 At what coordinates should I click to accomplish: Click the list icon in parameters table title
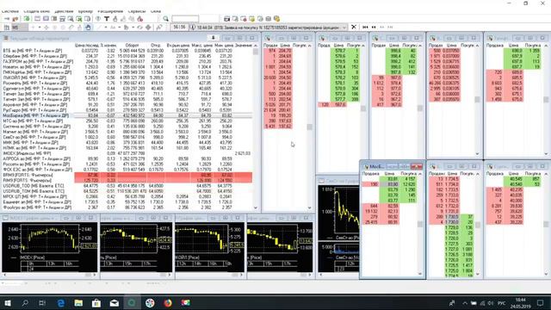(6, 38)
